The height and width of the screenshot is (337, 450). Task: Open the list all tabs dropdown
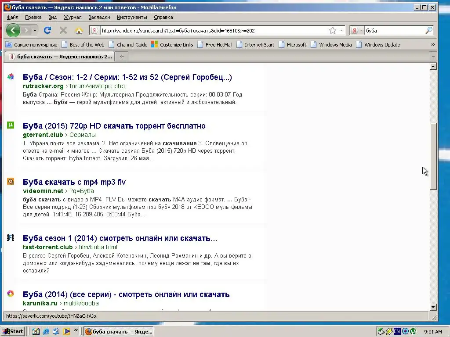433,57
